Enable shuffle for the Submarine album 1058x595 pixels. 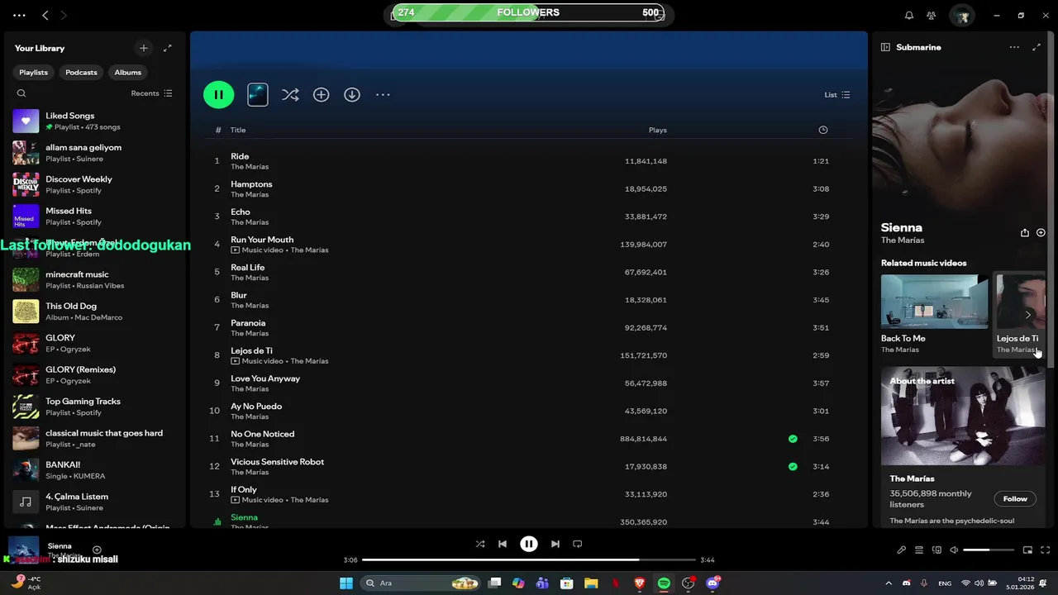tap(290, 95)
